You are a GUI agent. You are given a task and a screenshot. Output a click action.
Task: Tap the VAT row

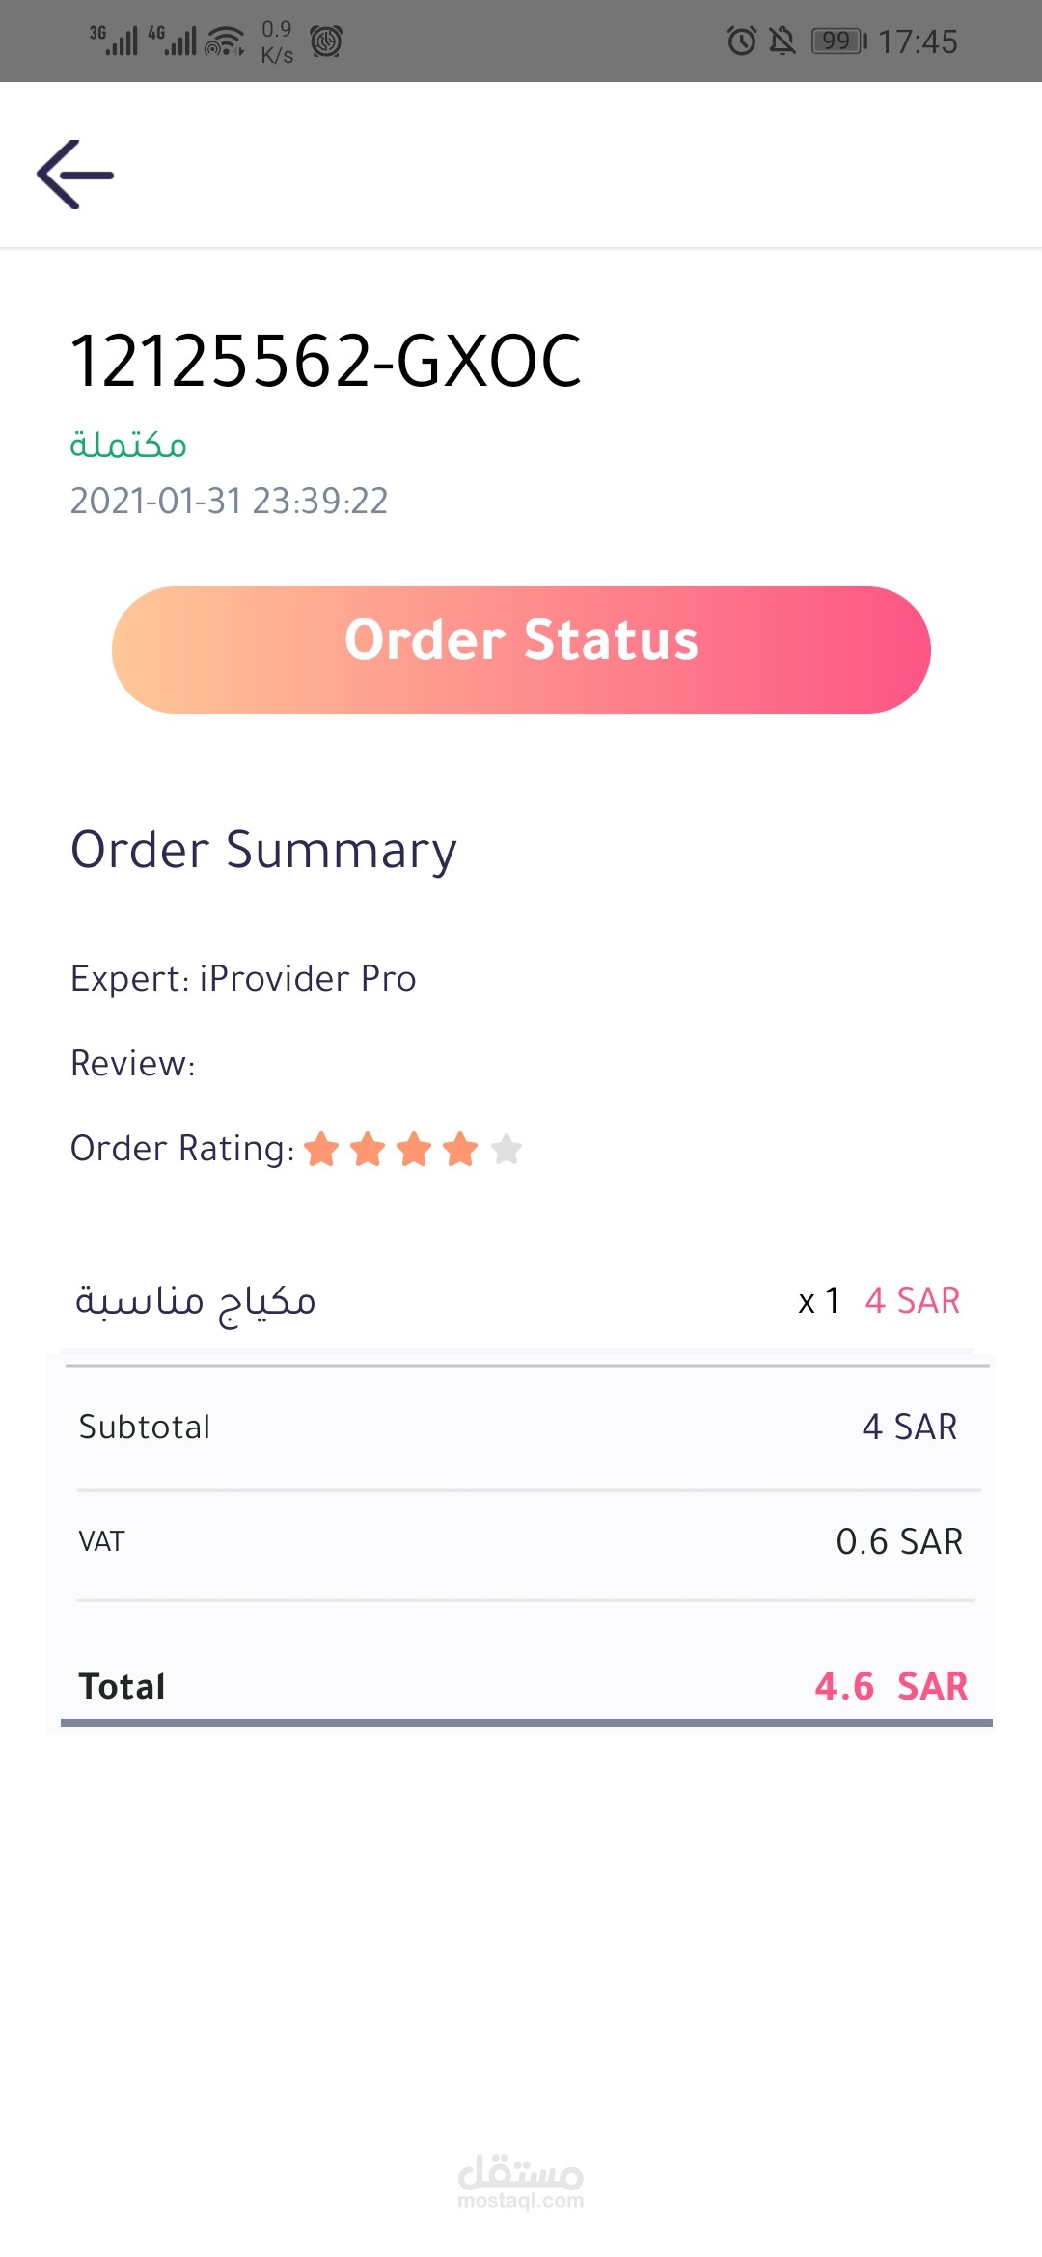point(521,1541)
